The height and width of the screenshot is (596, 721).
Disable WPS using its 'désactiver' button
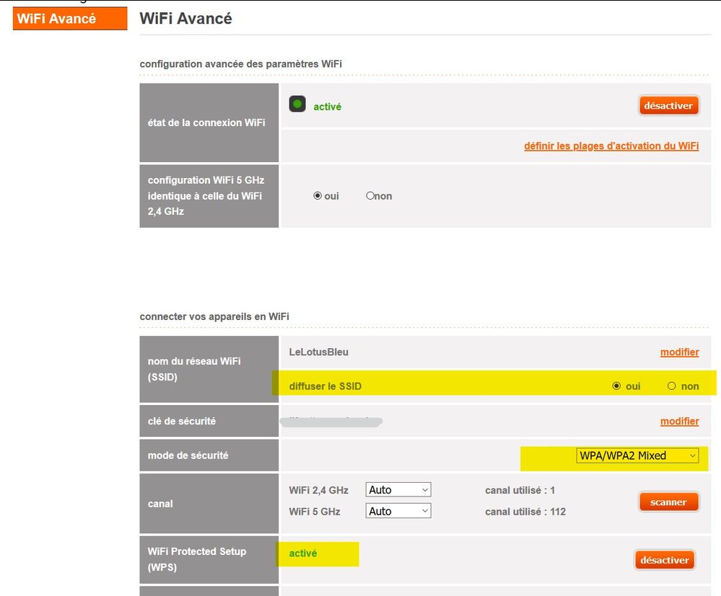pyautogui.click(x=664, y=559)
